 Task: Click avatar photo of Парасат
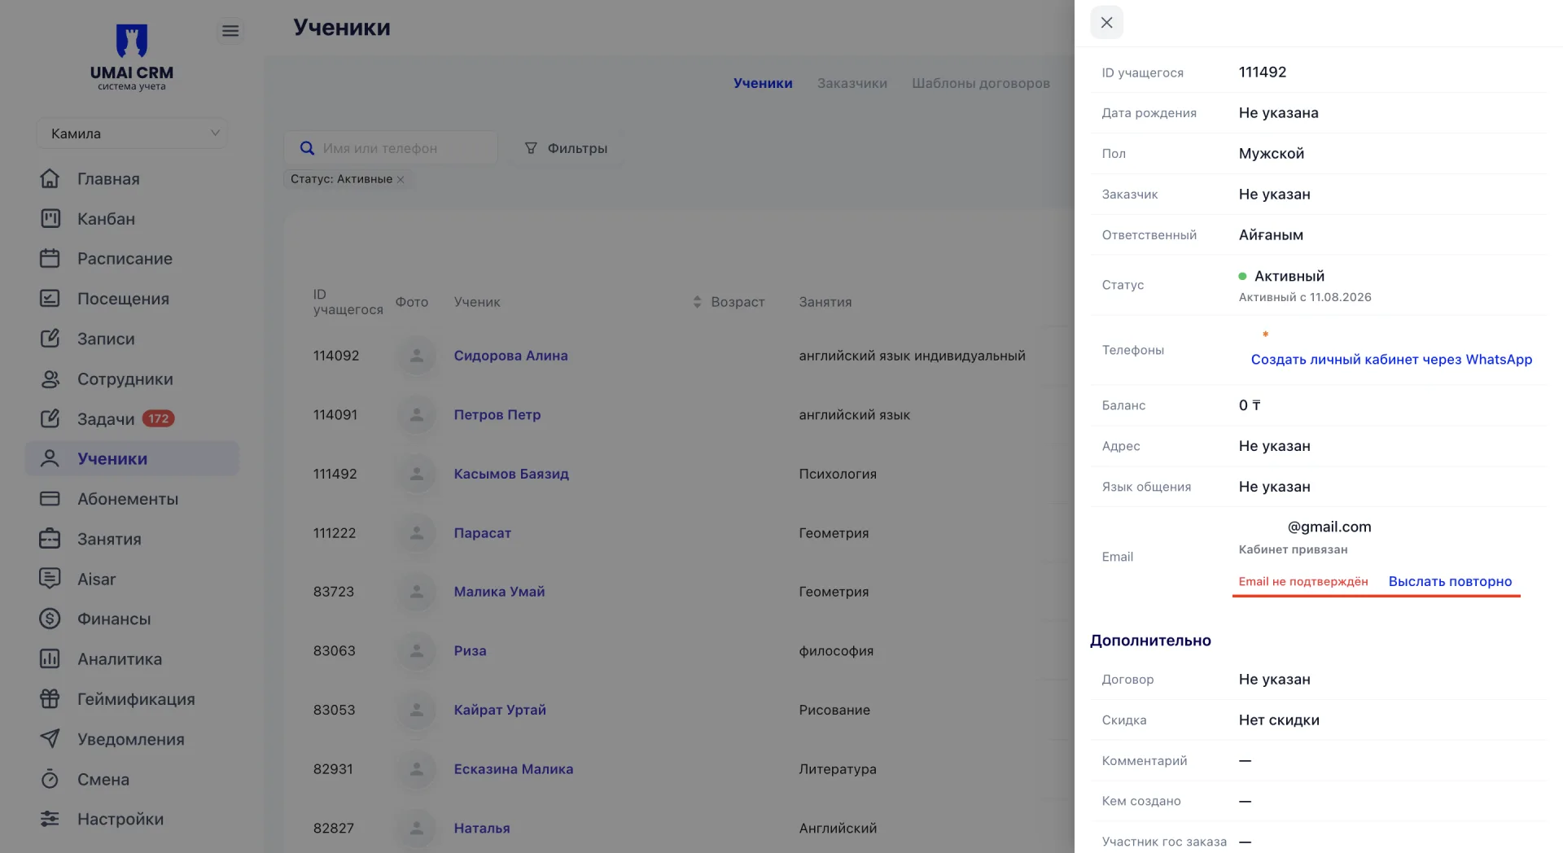[417, 533]
